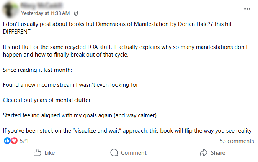This screenshot has height=162, width=258.
Task: Click the red heart reaction icon
Action: (x=14, y=141)
